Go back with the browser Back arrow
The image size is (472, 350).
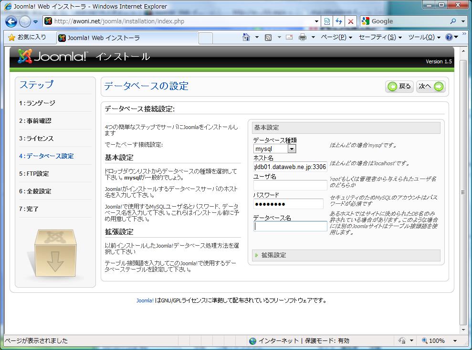(x=11, y=21)
